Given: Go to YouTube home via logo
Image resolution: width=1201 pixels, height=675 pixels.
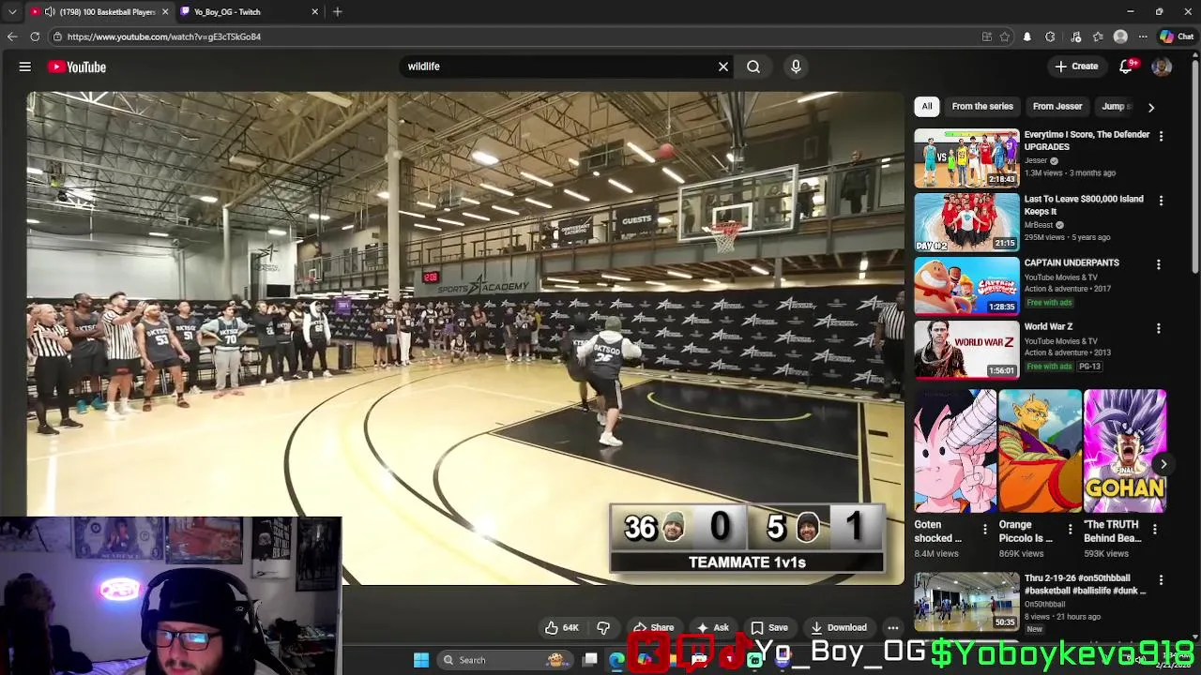Looking at the screenshot, I should pos(77,67).
